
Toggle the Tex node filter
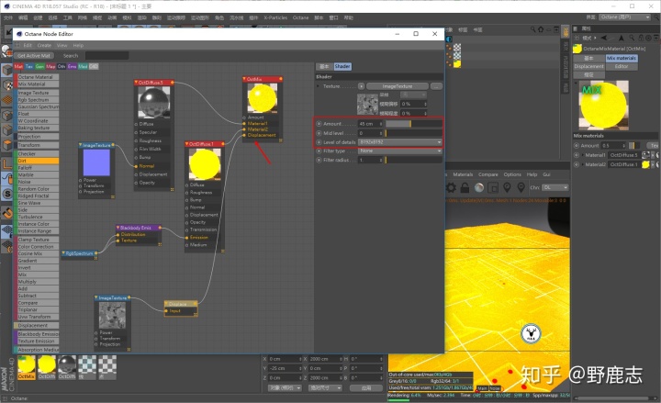(x=29, y=67)
